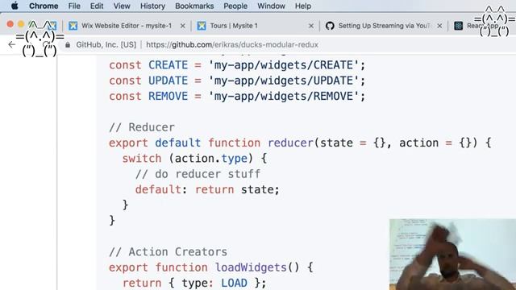The height and width of the screenshot is (290, 516).
Task: Click the Wix favicon on Editor tab
Action: 73,26
